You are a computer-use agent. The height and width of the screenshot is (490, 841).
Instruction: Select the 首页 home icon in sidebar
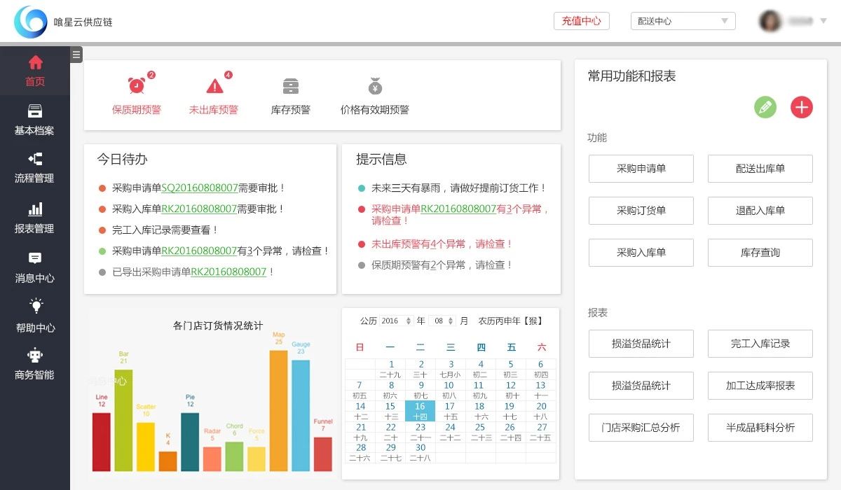[x=34, y=62]
